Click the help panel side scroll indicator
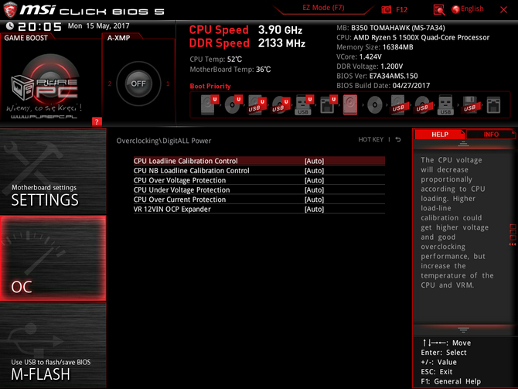The height and width of the screenshot is (389, 518). (513, 235)
